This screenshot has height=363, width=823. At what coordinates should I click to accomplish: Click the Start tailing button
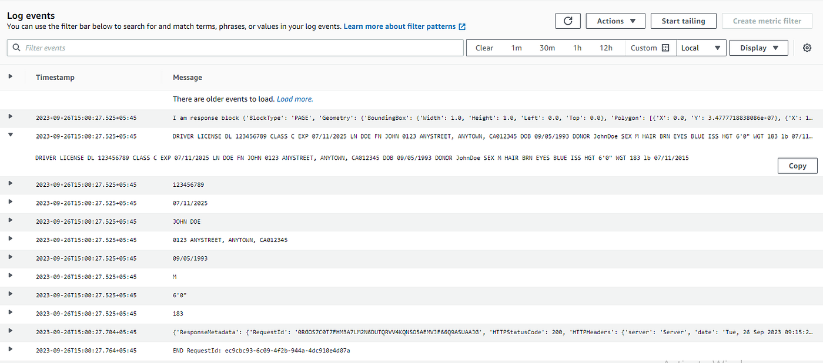pyautogui.click(x=683, y=21)
